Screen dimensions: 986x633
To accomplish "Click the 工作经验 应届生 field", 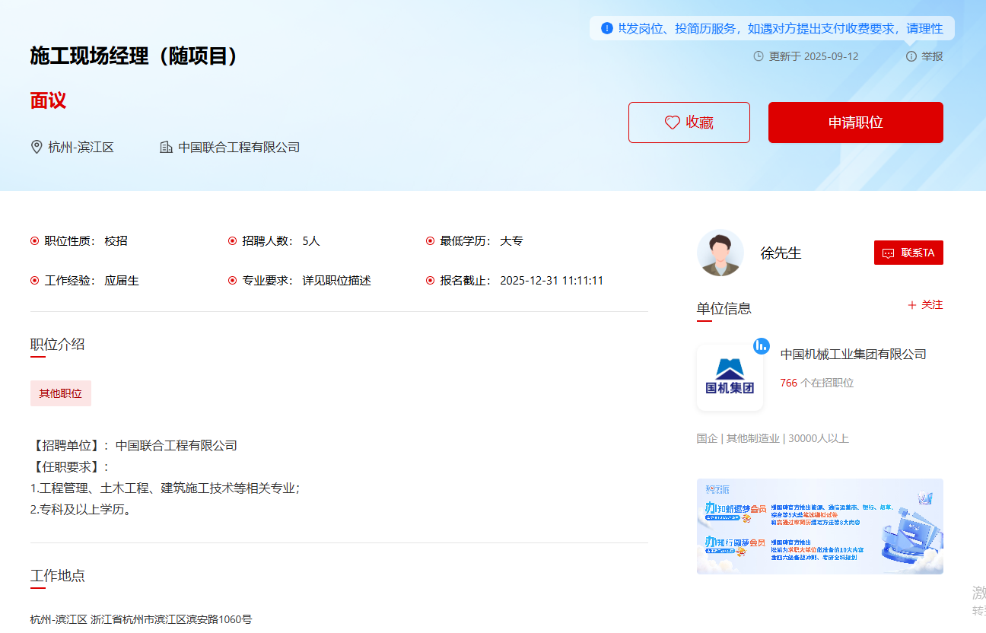I will (x=84, y=281).
